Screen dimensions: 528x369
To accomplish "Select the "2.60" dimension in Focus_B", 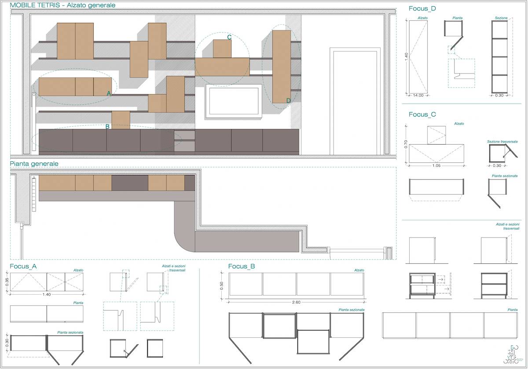I will [x=296, y=302].
